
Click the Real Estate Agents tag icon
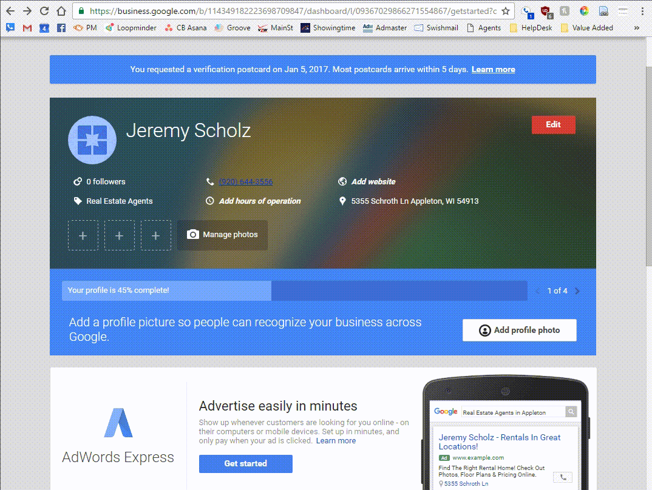(x=77, y=201)
